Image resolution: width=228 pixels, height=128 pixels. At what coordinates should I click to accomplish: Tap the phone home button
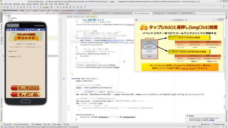(26, 101)
